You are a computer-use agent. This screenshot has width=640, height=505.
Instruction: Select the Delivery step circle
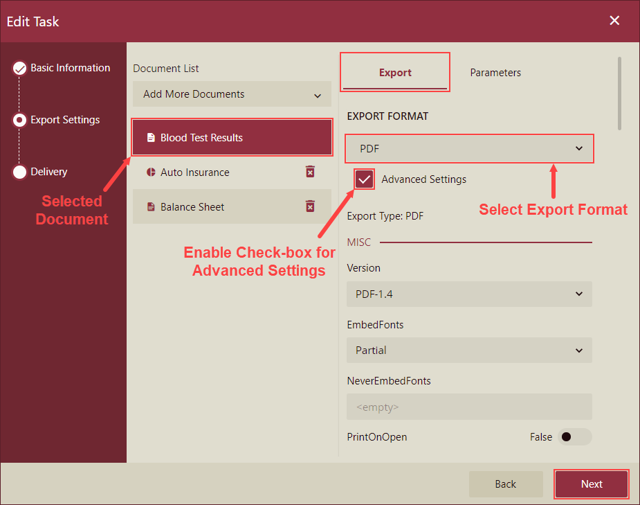pos(19,172)
